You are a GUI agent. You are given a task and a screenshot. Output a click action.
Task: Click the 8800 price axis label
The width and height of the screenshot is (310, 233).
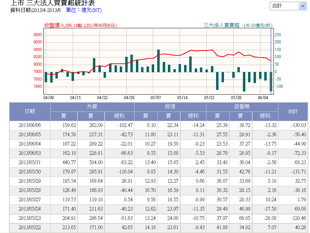[x=38, y=35]
